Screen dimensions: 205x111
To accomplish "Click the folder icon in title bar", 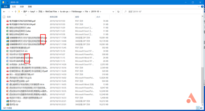I will (x=3, y=2).
